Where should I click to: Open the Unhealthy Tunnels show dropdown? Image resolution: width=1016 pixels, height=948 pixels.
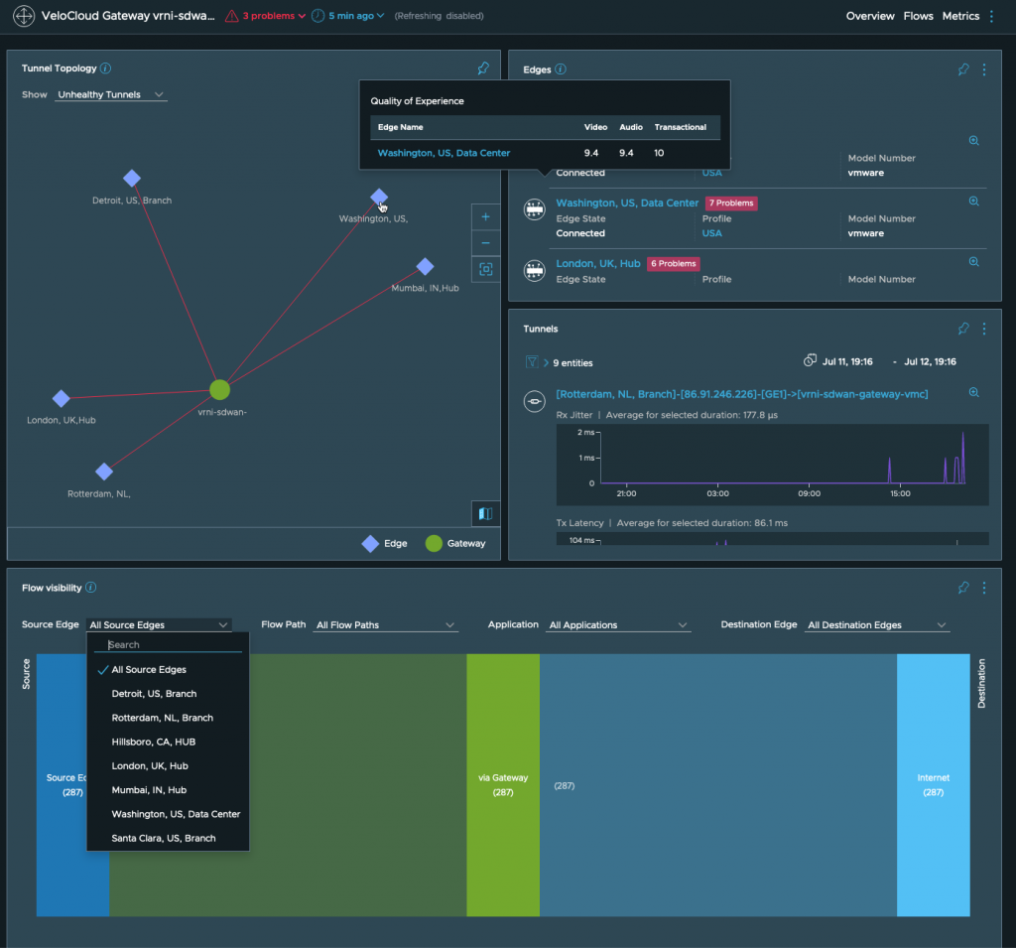pos(111,94)
